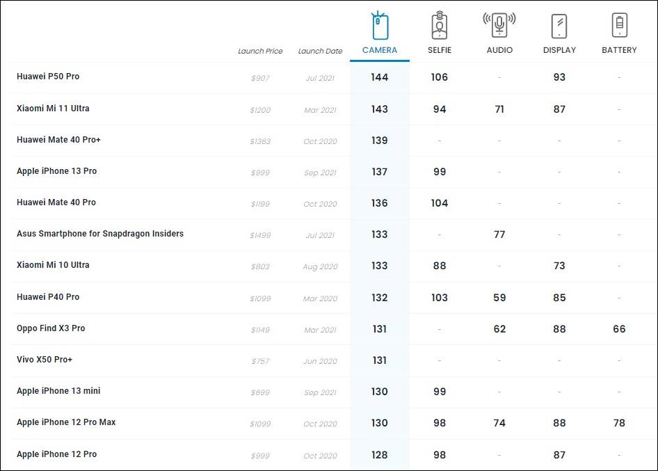Switch to the DISPLAY tab label
The height and width of the screenshot is (471, 658).
tap(559, 50)
